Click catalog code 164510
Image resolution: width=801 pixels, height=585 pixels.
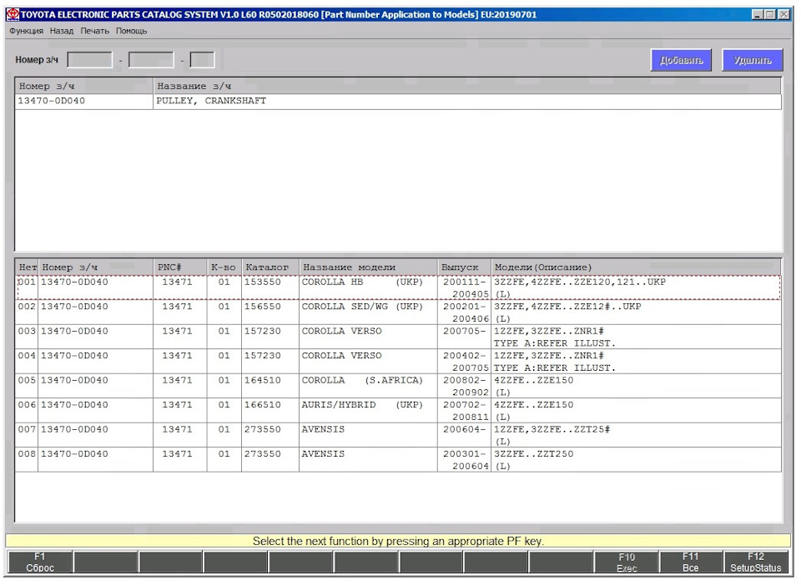pyautogui.click(x=263, y=381)
